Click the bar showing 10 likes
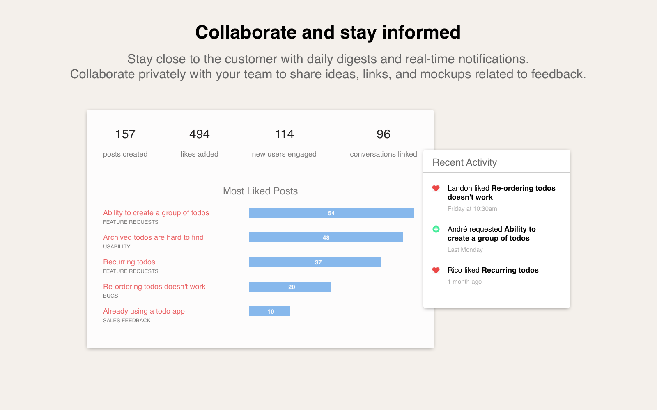Image resolution: width=657 pixels, height=410 pixels. [x=269, y=311]
